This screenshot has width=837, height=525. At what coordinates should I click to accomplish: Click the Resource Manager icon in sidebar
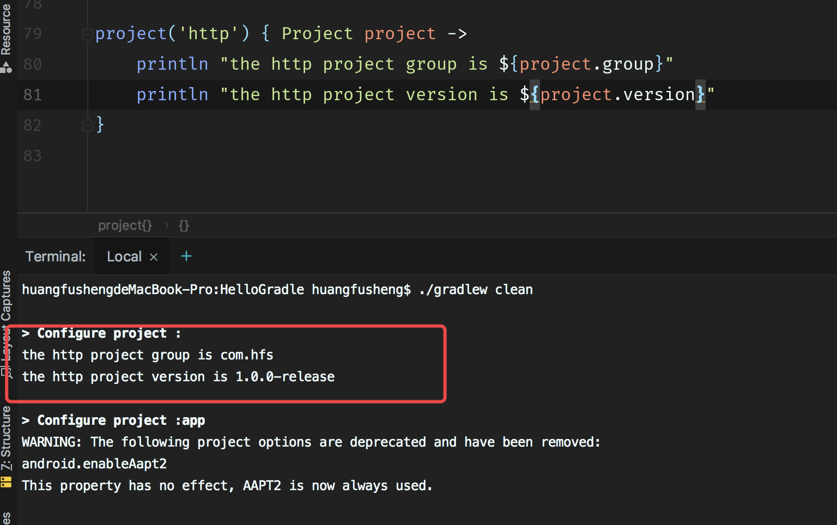(x=6, y=68)
